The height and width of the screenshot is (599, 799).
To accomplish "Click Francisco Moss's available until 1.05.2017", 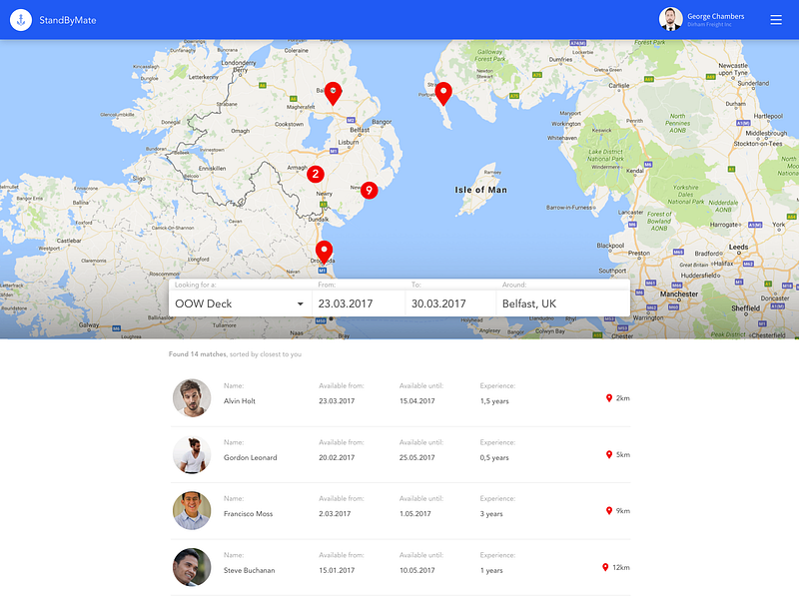I will [415, 513].
